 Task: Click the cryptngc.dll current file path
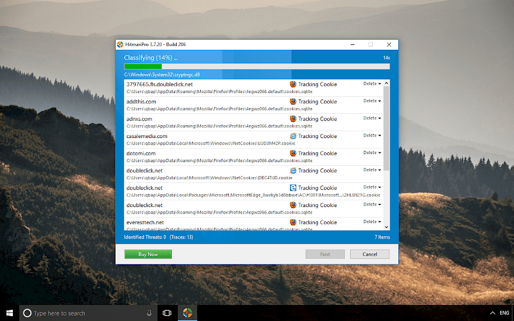(162, 75)
